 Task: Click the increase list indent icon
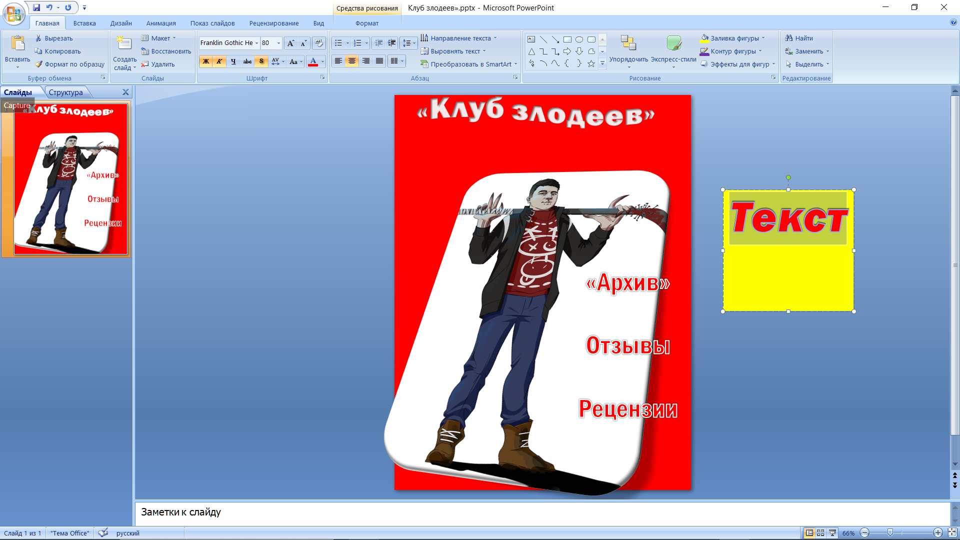pos(392,43)
